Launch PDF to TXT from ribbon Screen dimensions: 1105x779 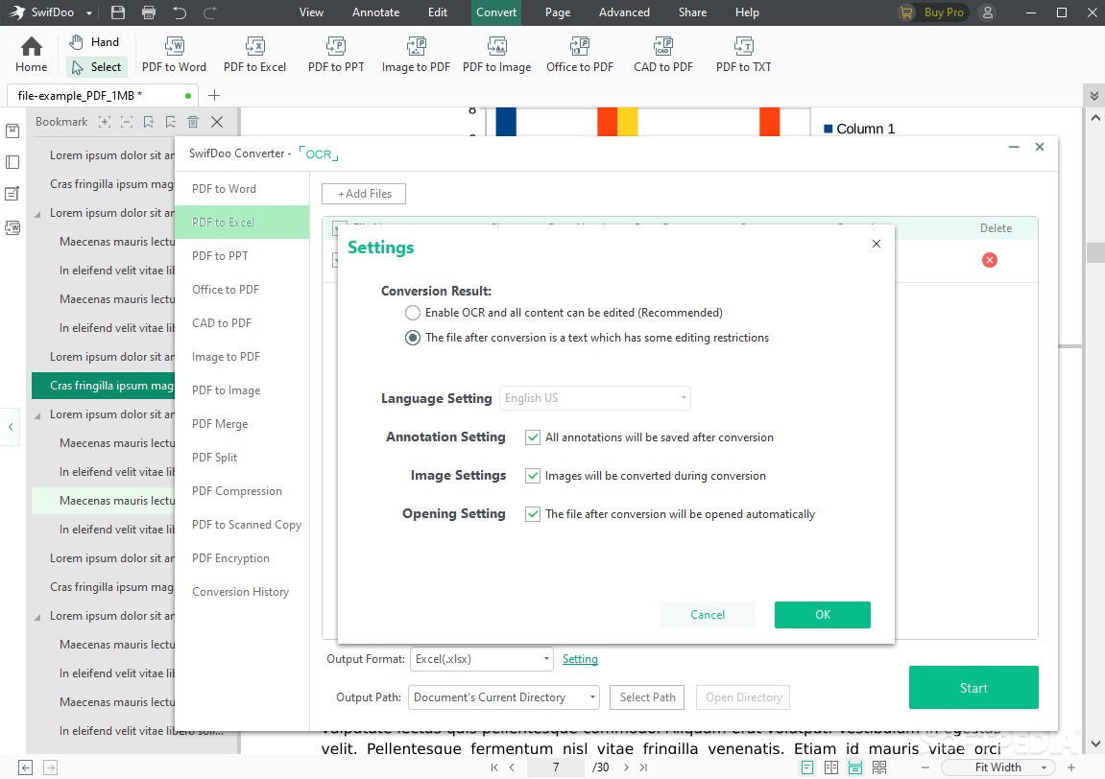[x=743, y=55]
